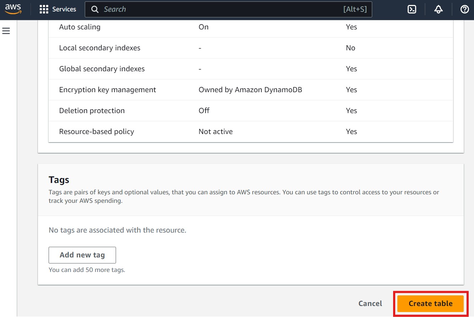Viewport: 474px width, 317px height.
Task: Launch the CloudShell terminal icon
Action: (x=412, y=9)
